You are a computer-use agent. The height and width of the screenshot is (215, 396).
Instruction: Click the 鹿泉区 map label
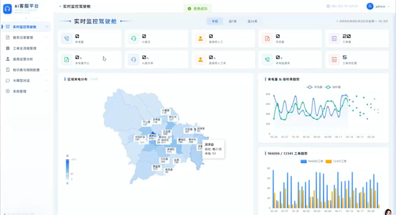153,137
